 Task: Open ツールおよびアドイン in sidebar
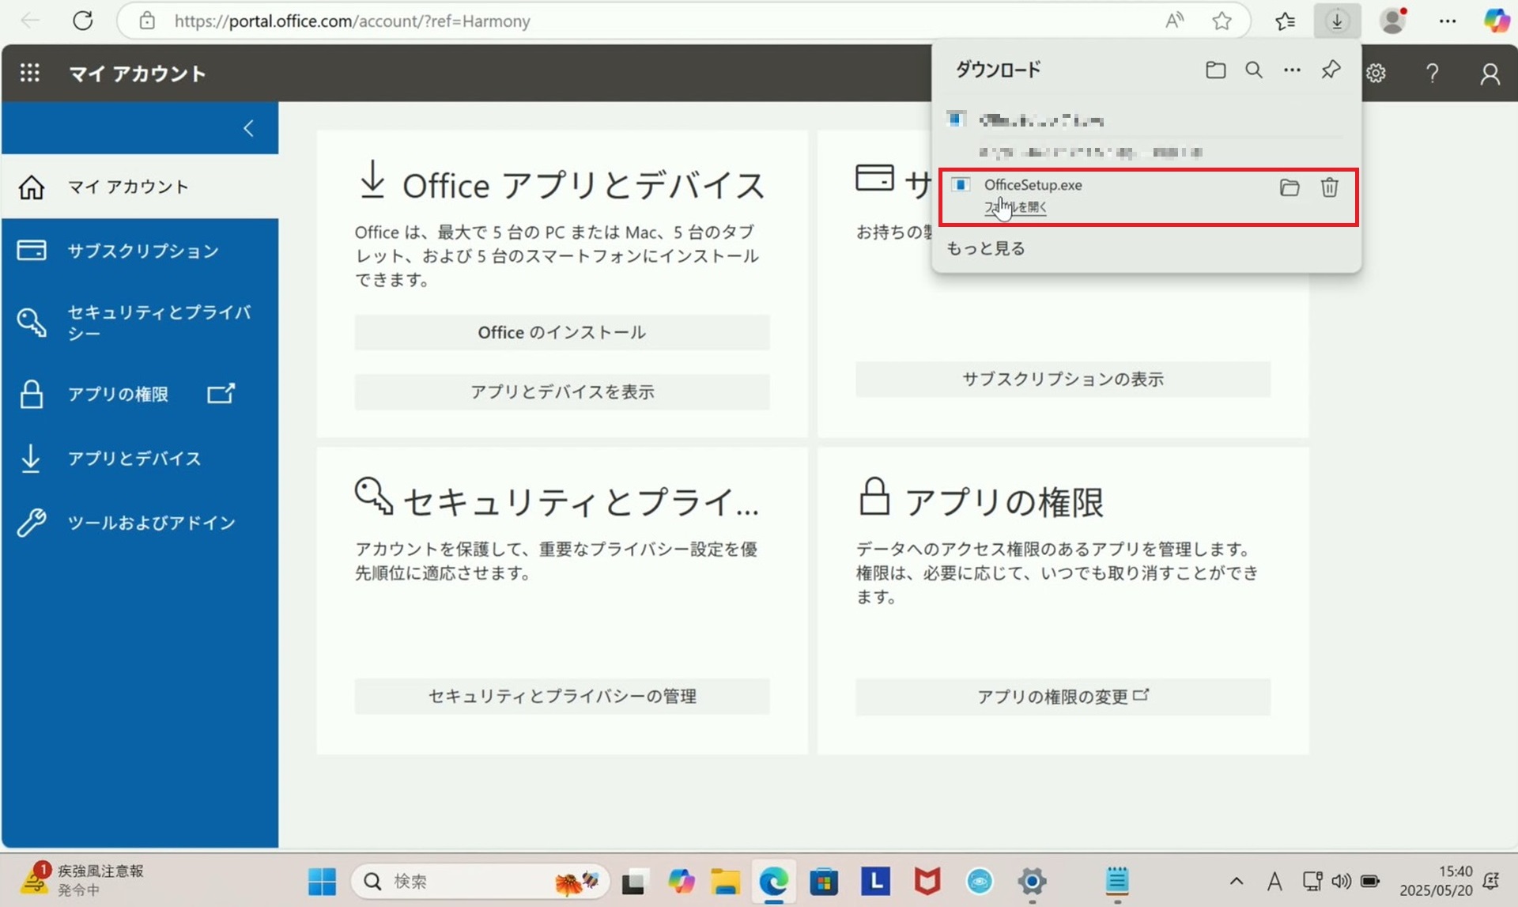[x=140, y=523]
